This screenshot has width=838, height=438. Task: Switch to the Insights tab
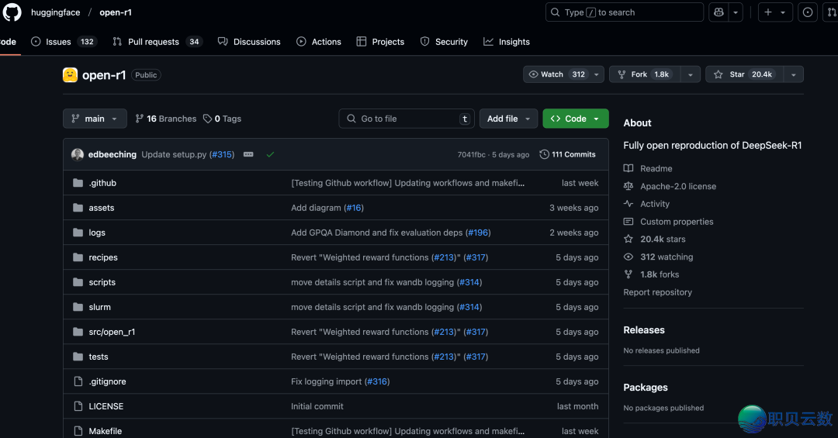tap(507, 42)
